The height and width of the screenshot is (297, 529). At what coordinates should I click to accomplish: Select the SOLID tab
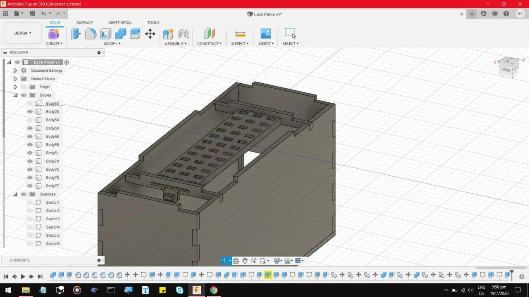click(x=55, y=23)
